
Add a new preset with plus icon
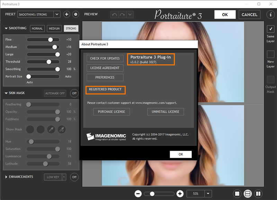click(66, 14)
